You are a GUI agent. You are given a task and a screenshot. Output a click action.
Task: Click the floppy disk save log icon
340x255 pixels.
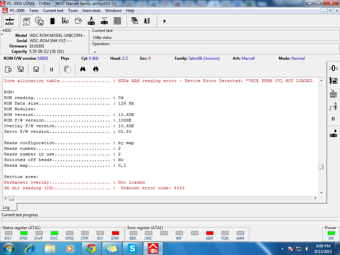click(x=36, y=69)
